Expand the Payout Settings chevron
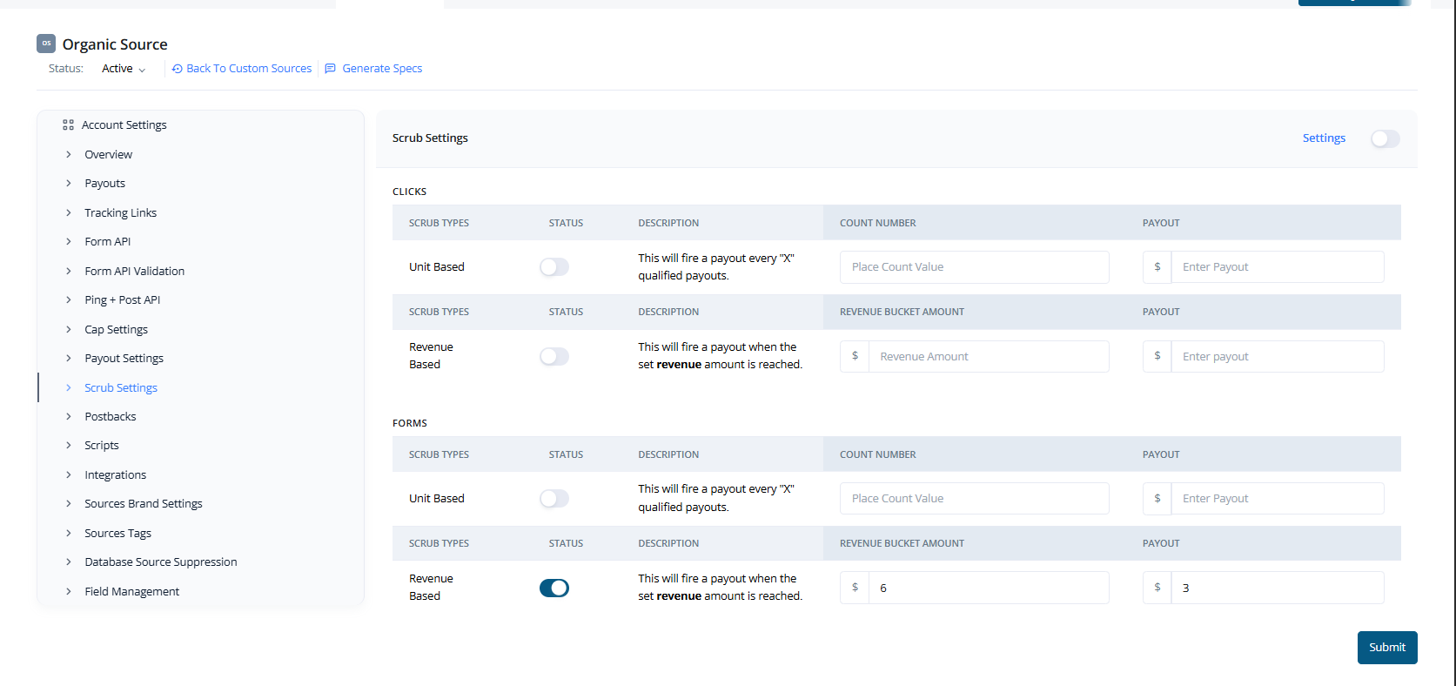This screenshot has height=686, width=1456. point(69,358)
